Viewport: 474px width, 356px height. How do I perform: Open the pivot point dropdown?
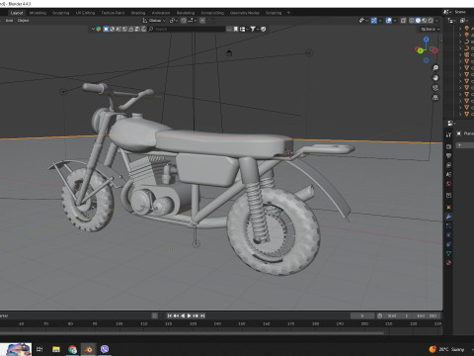tap(174, 21)
